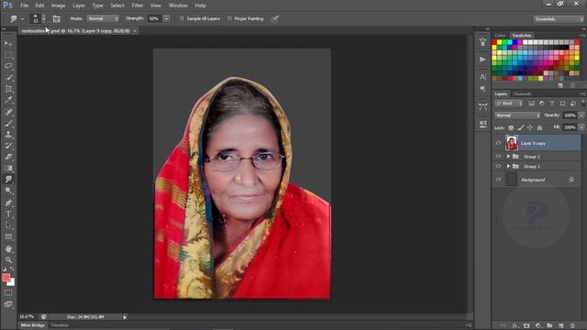Select the Zoom tool in the toolbox
587x330 pixels.
pos(8,260)
